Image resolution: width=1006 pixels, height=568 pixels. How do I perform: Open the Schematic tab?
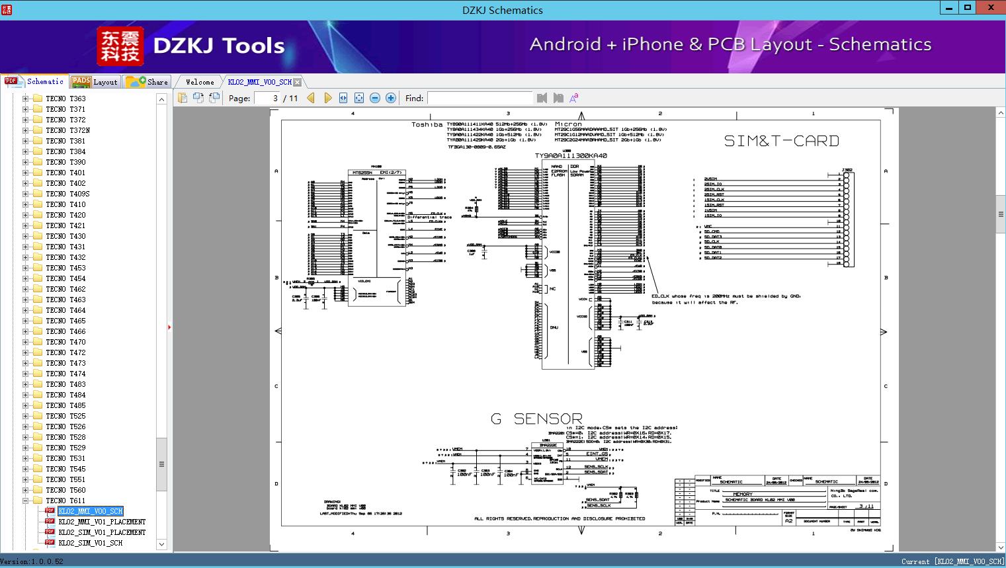click(x=34, y=81)
